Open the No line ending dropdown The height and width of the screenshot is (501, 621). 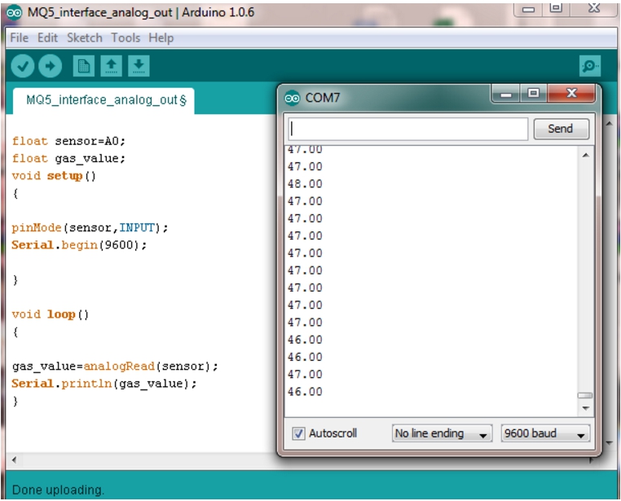tap(442, 433)
